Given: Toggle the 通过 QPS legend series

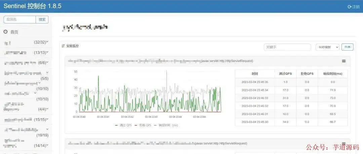Looking at the screenshot, I should (x=123, y=125).
